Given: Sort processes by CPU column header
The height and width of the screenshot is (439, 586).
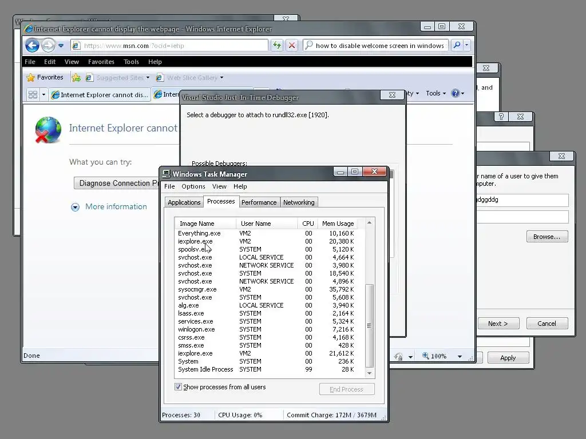Looking at the screenshot, I should 308,224.
